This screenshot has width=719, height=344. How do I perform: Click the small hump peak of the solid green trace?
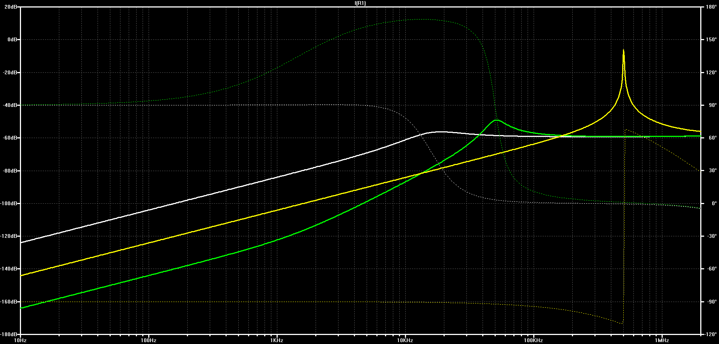click(496, 120)
